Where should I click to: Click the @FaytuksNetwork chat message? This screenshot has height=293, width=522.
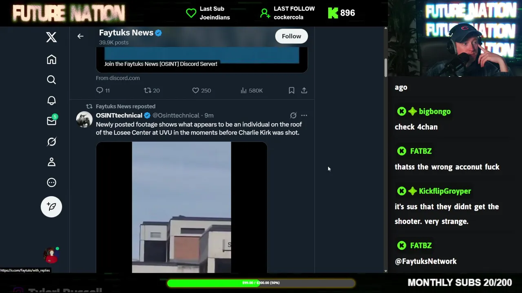pyautogui.click(x=426, y=262)
